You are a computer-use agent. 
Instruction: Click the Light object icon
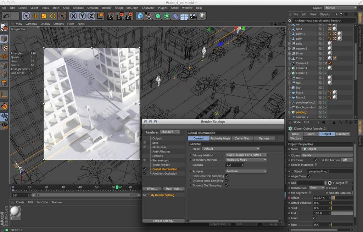click(202, 16)
